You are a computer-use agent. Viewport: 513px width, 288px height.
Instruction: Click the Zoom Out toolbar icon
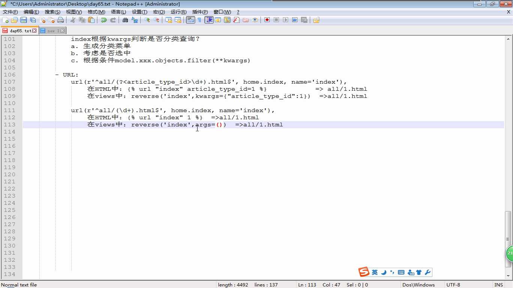(156, 20)
